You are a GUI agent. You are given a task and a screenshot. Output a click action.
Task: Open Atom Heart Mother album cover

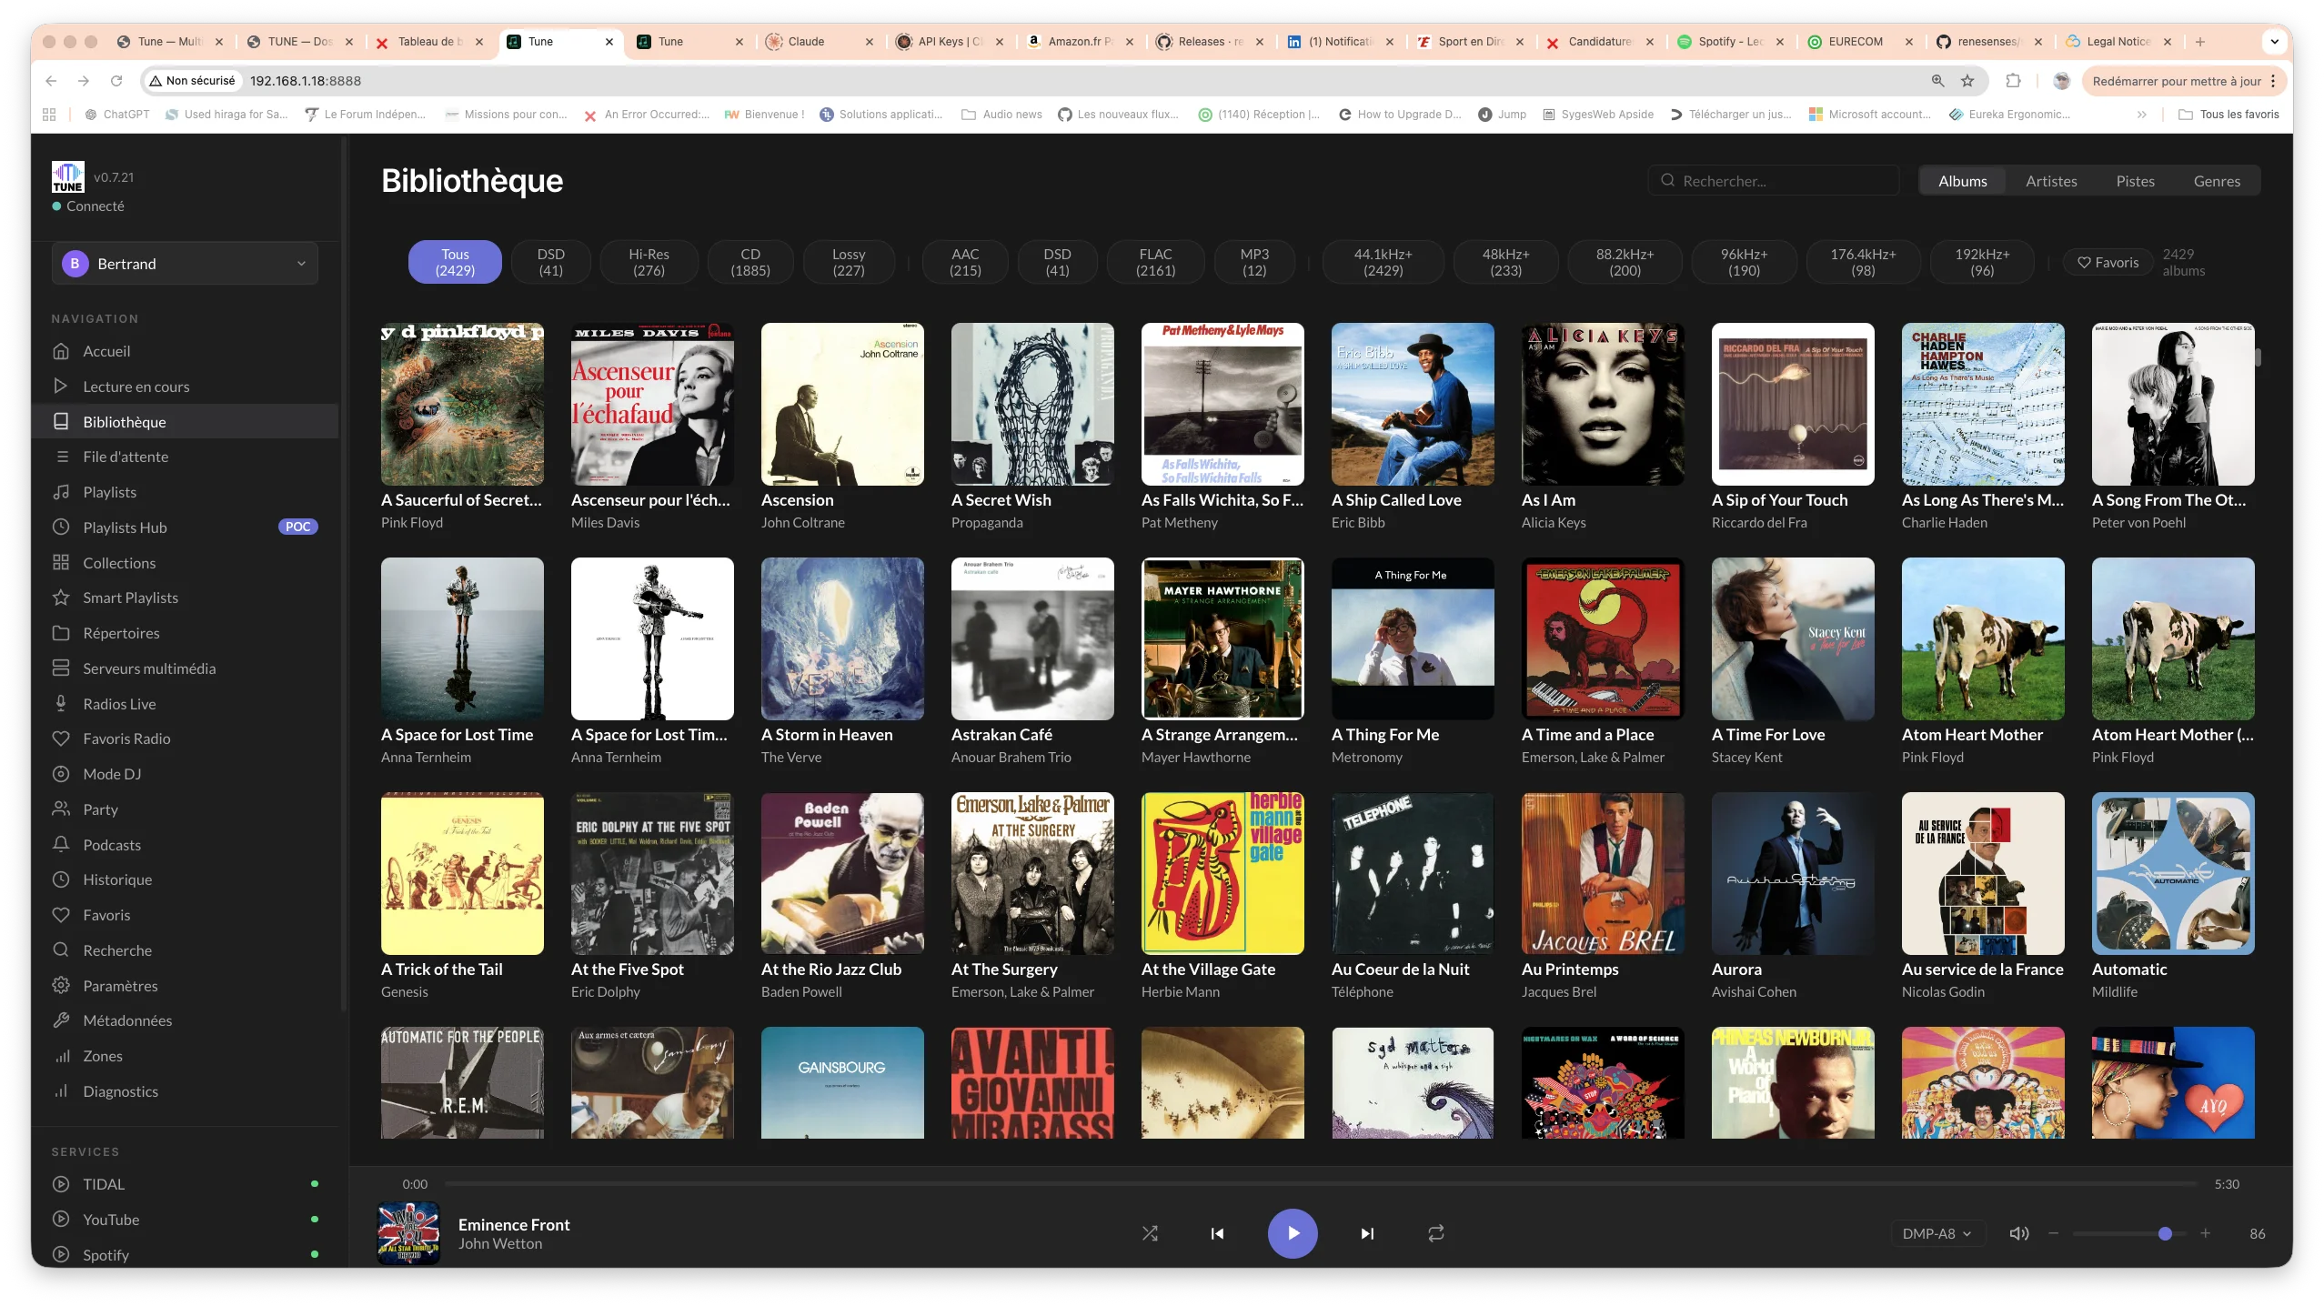[x=1982, y=638]
